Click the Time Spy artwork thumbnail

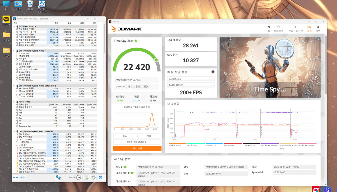click(x=270, y=68)
